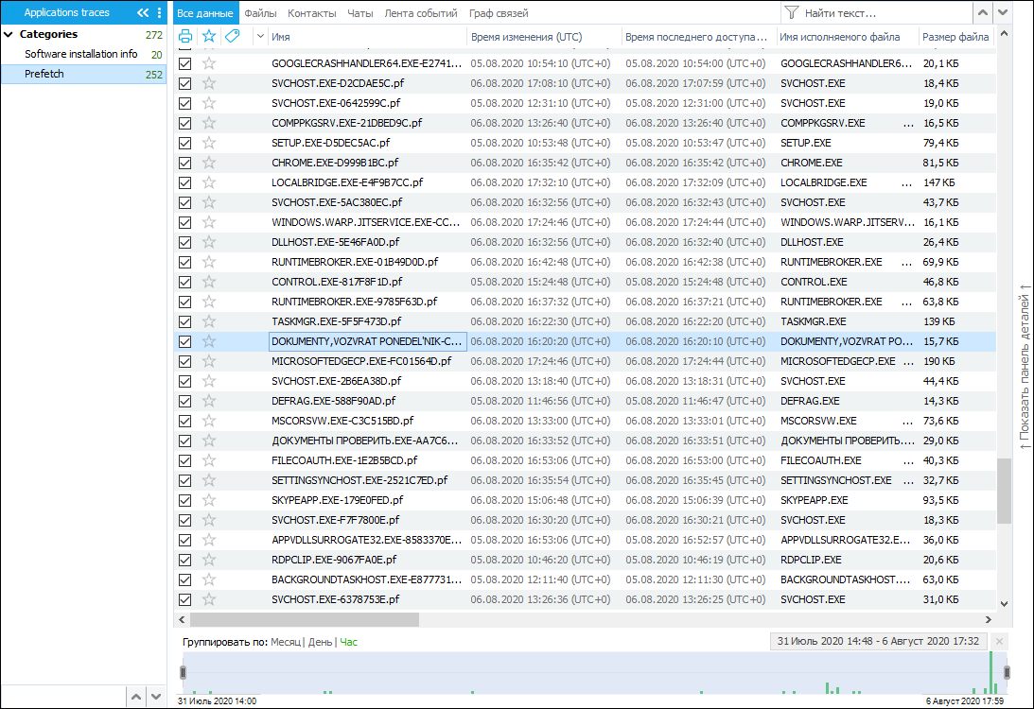Open the column header dropdown arrow before Имя
Viewport: 1034px width, 709px height.
pyautogui.click(x=260, y=36)
